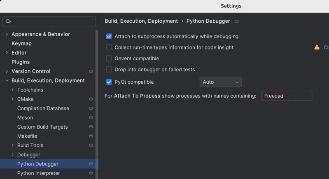329x179 pixels.
Task: Click the settings search field
Action: 51,21
